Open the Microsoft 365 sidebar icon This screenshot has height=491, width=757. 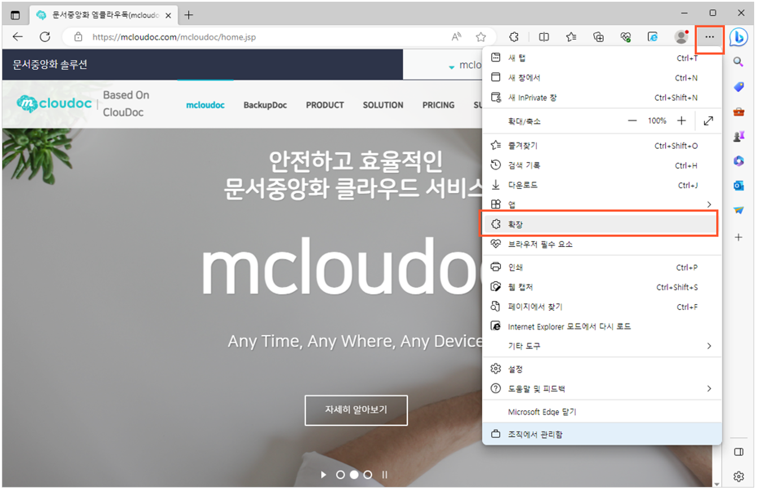pos(738,161)
